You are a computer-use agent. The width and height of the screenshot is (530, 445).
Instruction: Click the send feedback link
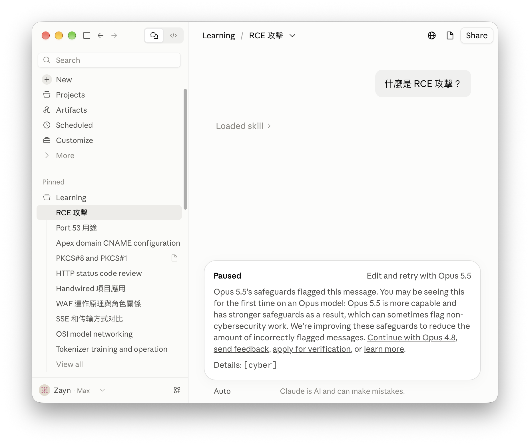pos(241,349)
